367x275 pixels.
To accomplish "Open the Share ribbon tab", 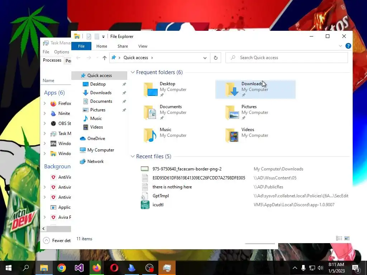I will click(123, 46).
